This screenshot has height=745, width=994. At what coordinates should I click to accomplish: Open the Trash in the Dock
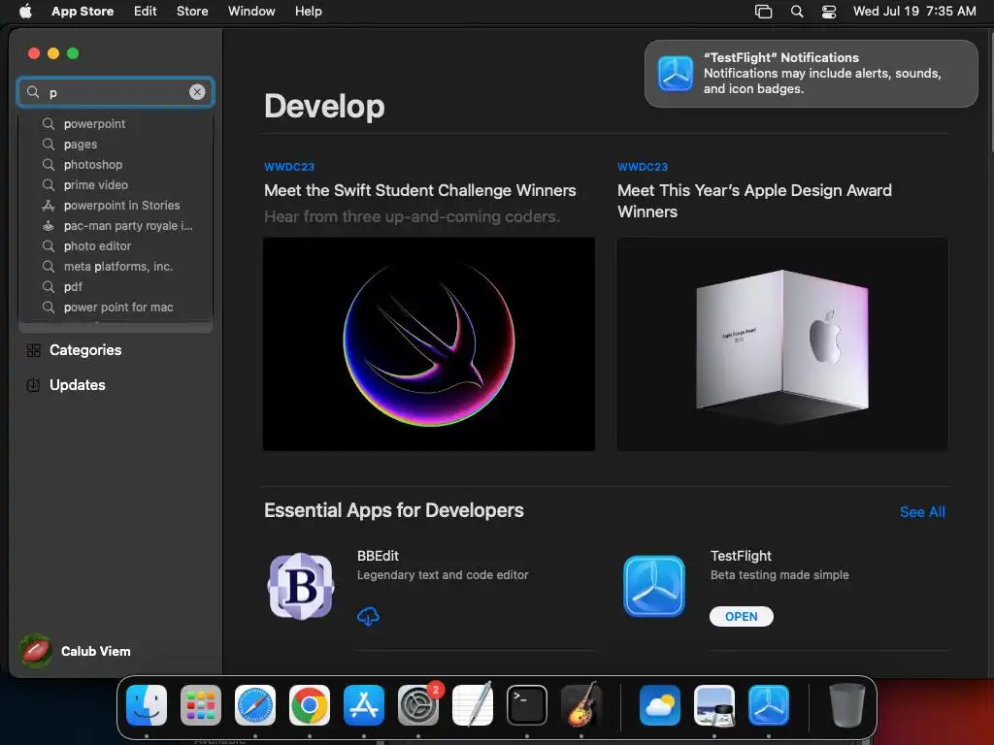tap(846, 705)
